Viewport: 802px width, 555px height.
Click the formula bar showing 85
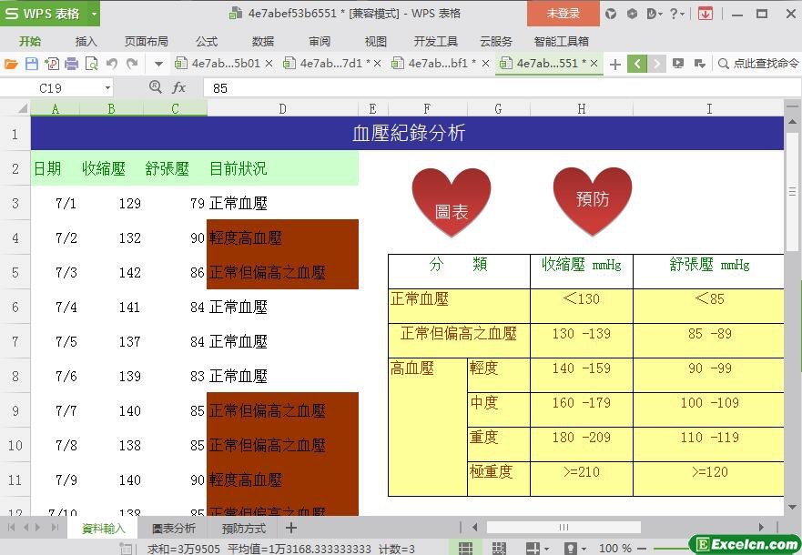(502, 88)
